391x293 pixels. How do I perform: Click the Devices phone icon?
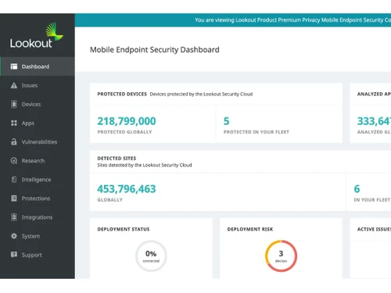tap(14, 104)
